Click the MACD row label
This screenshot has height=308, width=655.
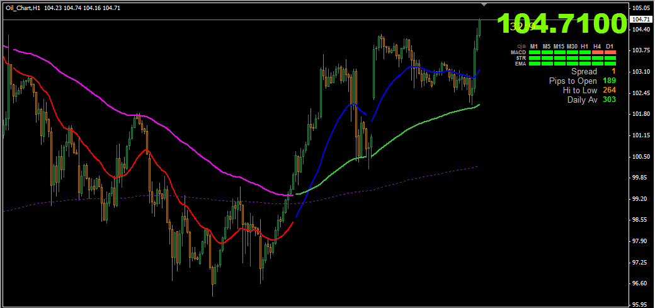(518, 52)
